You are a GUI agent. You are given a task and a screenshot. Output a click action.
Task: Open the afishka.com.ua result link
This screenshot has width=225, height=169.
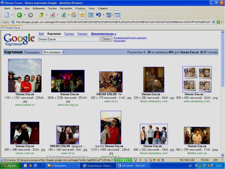point(197,153)
